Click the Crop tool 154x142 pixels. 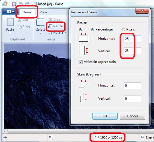pyautogui.click(x=55, y=20)
